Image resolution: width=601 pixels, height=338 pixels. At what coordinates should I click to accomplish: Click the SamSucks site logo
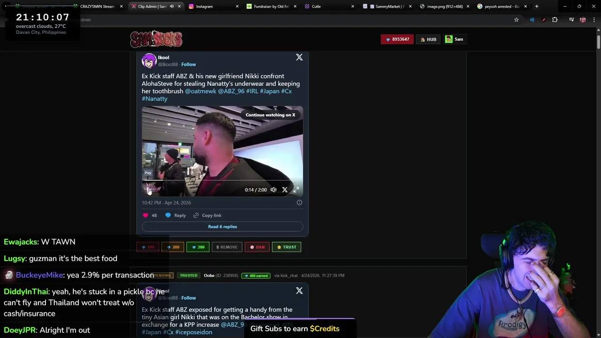click(156, 39)
